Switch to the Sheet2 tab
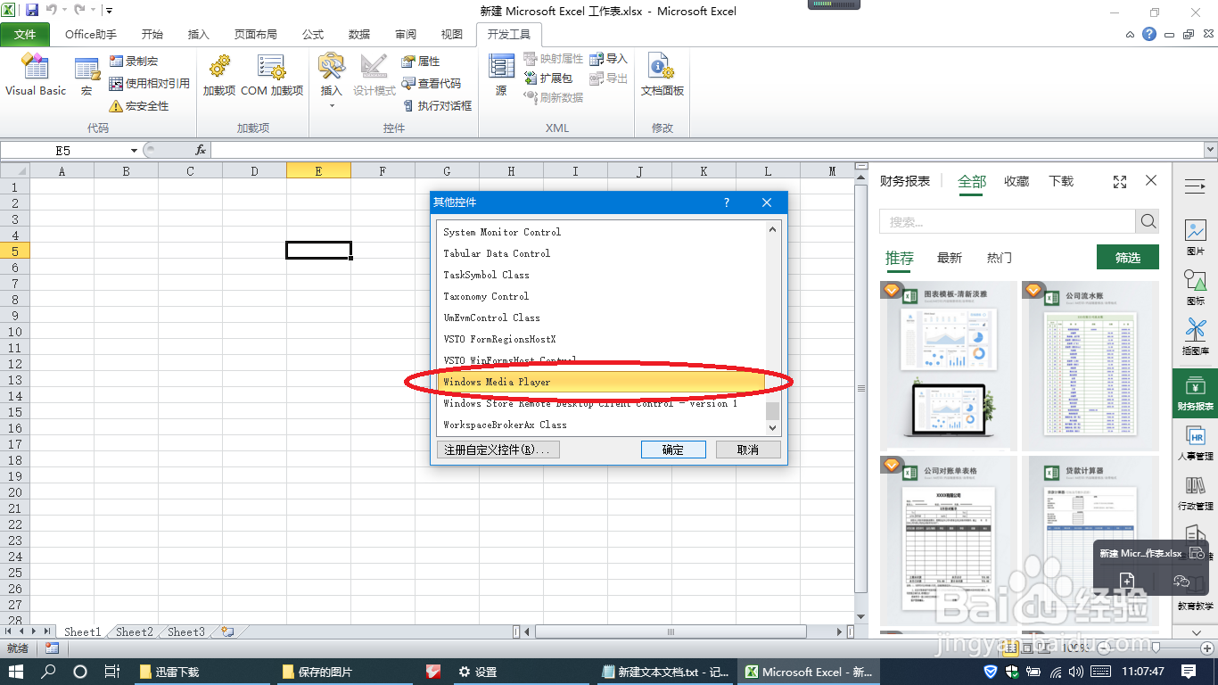Image resolution: width=1218 pixels, height=685 pixels. [134, 631]
